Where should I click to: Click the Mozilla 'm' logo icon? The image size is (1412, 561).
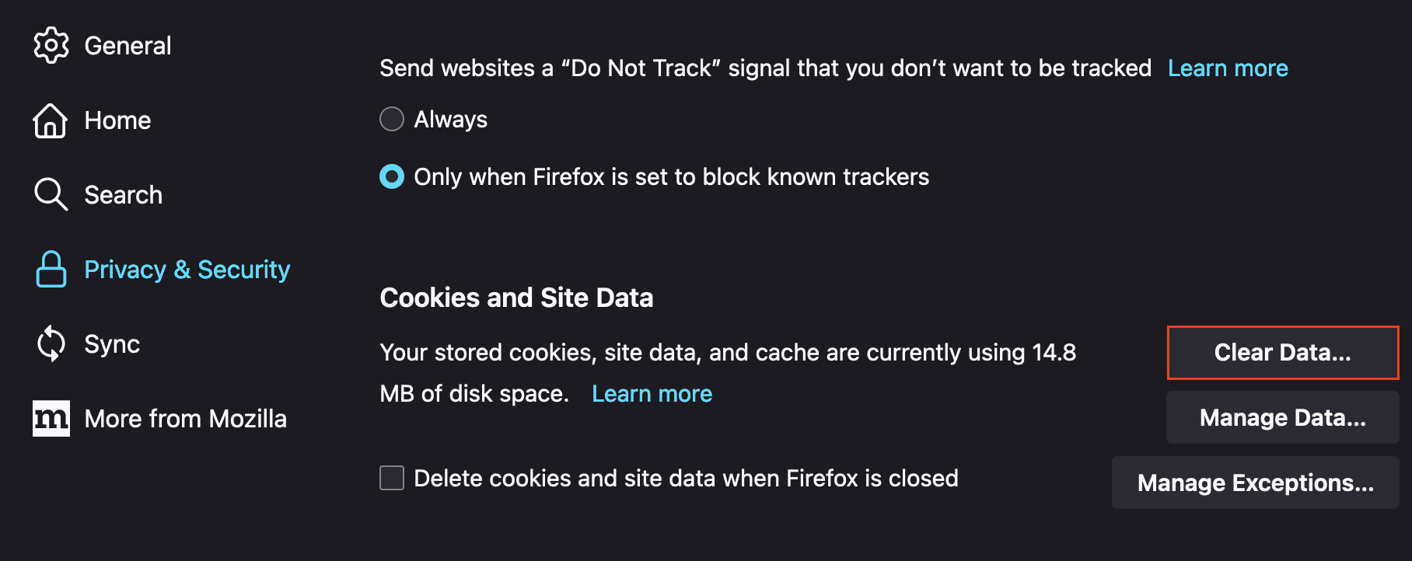pyautogui.click(x=51, y=418)
